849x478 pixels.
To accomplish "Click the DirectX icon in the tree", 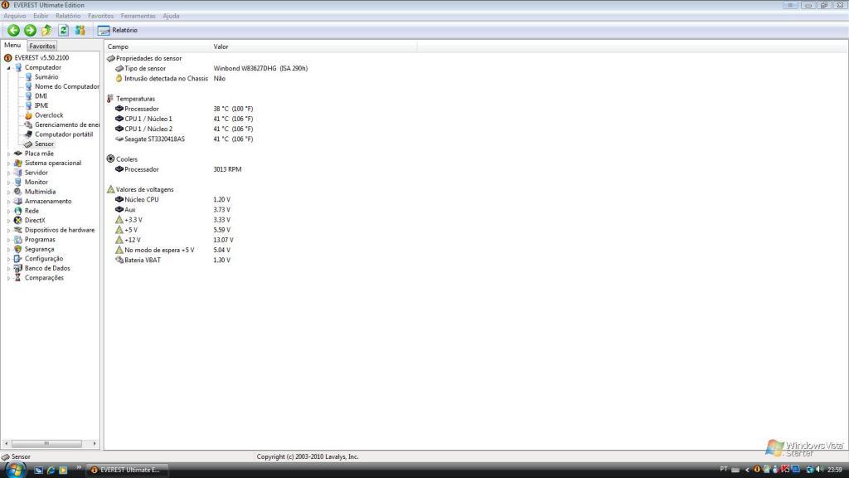I will pos(18,220).
